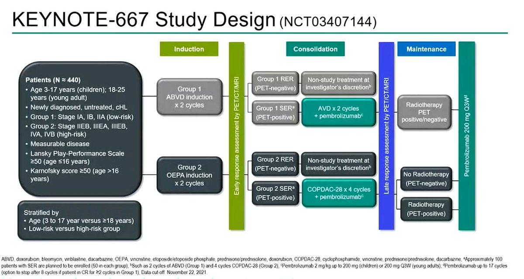Screen dimensions: 524x279
Task: Click the Age (3 to 17 year versus ≥18 years) line
Action: tap(79, 220)
